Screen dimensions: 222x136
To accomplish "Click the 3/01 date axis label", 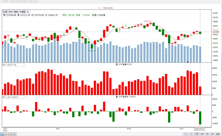I will [x=58, y=129].
